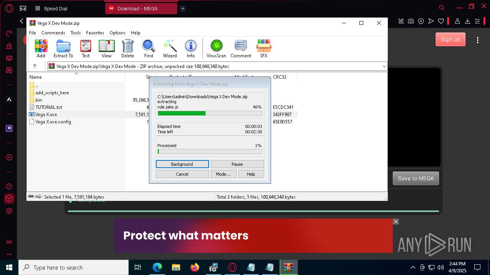Screen dimensions: 490x275
Task: Sort file list by Name column
Action: tap(76, 77)
